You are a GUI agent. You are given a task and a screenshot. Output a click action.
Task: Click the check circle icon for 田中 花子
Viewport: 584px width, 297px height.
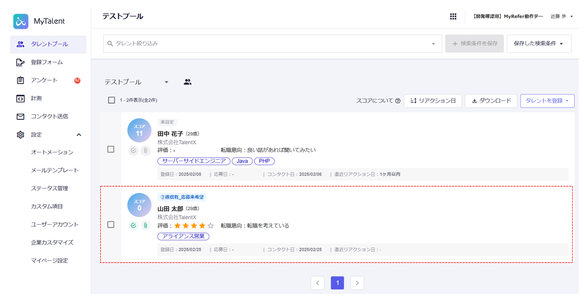pyautogui.click(x=133, y=150)
